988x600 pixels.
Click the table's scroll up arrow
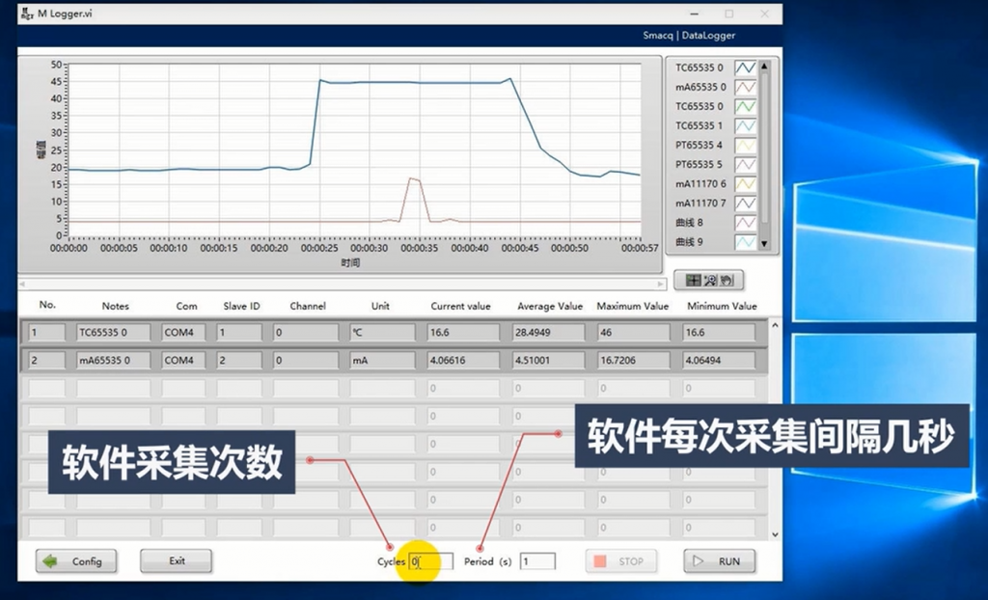point(775,325)
